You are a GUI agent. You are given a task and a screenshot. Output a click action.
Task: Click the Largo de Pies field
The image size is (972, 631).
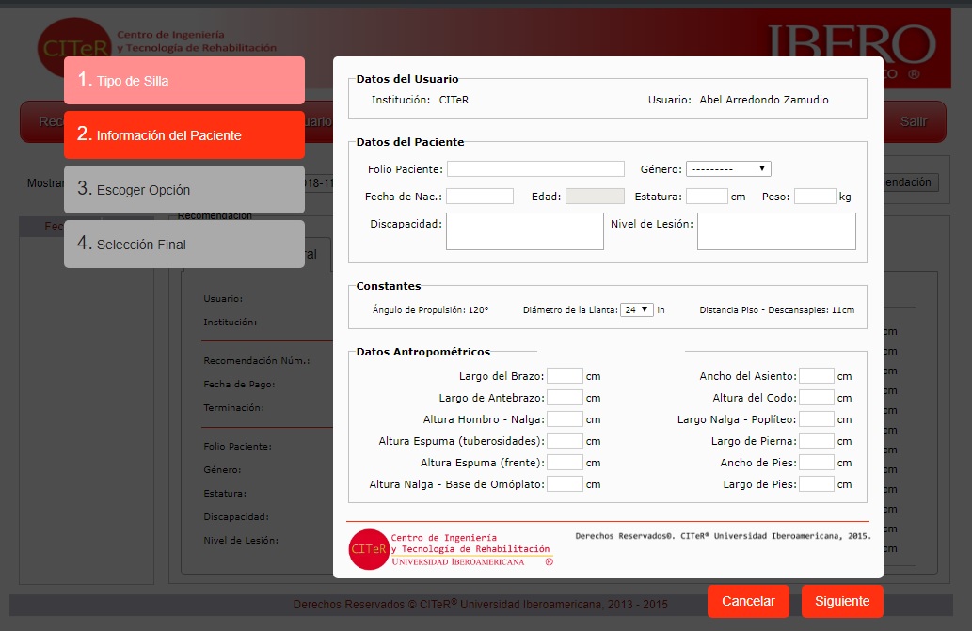[817, 484]
